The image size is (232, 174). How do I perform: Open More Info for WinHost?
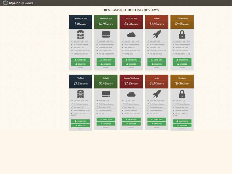point(80,121)
